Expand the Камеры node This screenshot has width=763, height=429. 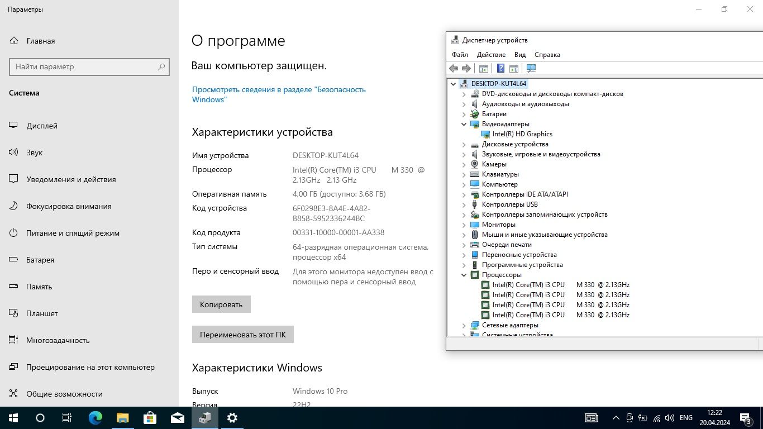[x=464, y=164]
